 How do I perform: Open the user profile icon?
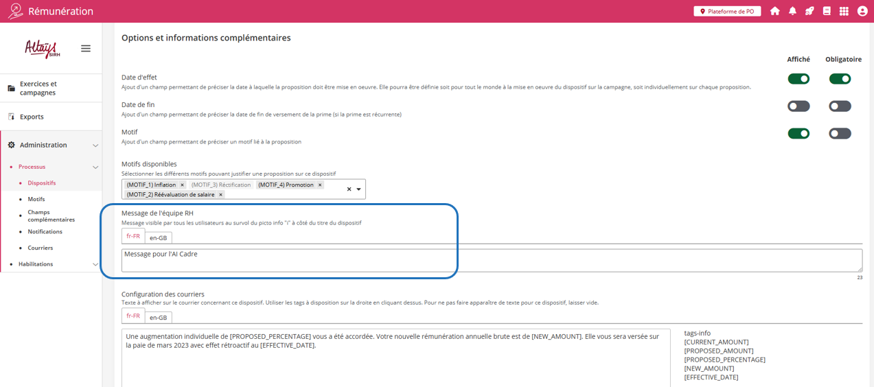(862, 11)
